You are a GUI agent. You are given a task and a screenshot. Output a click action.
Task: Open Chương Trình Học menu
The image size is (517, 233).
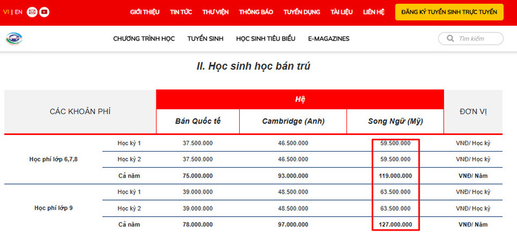pyautogui.click(x=143, y=39)
